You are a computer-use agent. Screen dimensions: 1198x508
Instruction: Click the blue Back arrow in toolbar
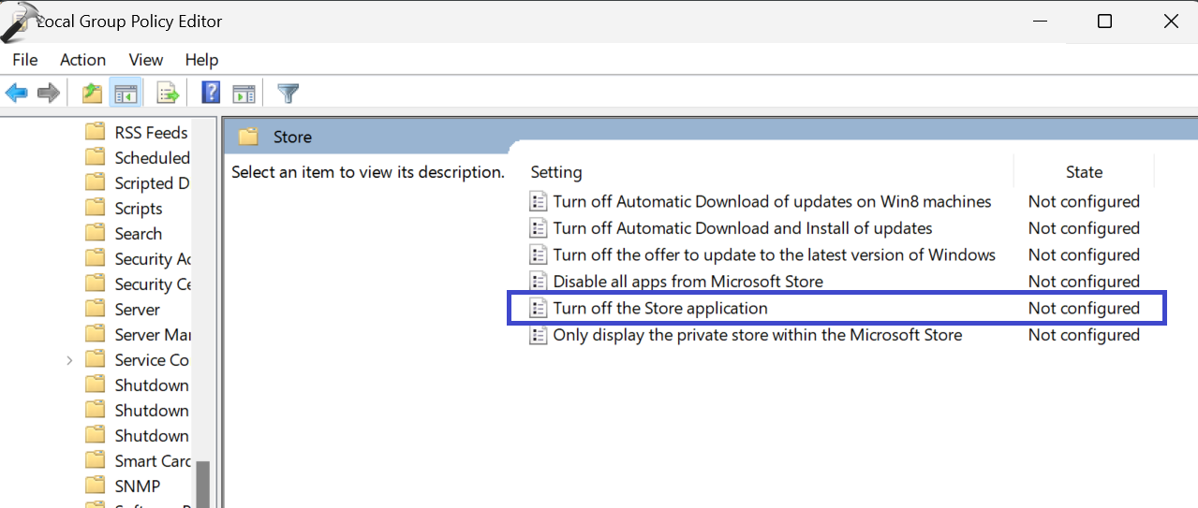pos(16,93)
